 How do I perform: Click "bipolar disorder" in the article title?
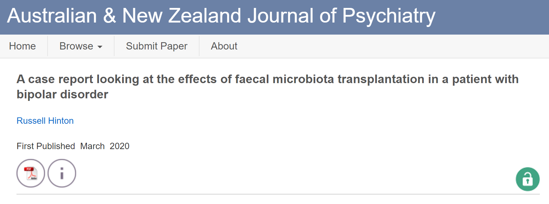(62, 95)
